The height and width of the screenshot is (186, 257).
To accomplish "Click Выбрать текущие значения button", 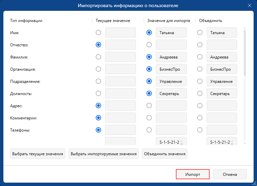I will (x=38, y=154).
